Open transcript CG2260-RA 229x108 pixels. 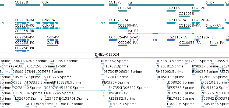tap(128, 26)
